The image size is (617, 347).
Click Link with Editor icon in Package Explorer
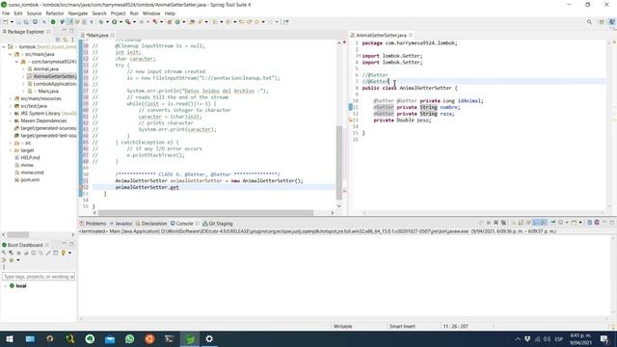pos(65,40)
